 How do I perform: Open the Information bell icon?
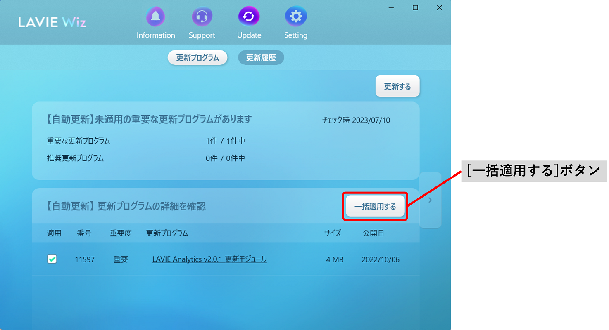pyautogui.click(x=155, y=16)
